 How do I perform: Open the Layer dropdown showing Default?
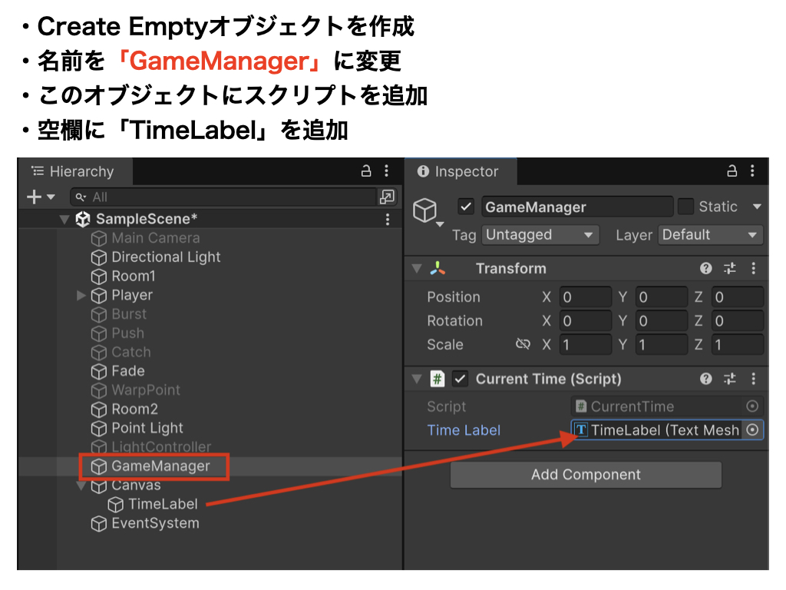click(710, 235)
